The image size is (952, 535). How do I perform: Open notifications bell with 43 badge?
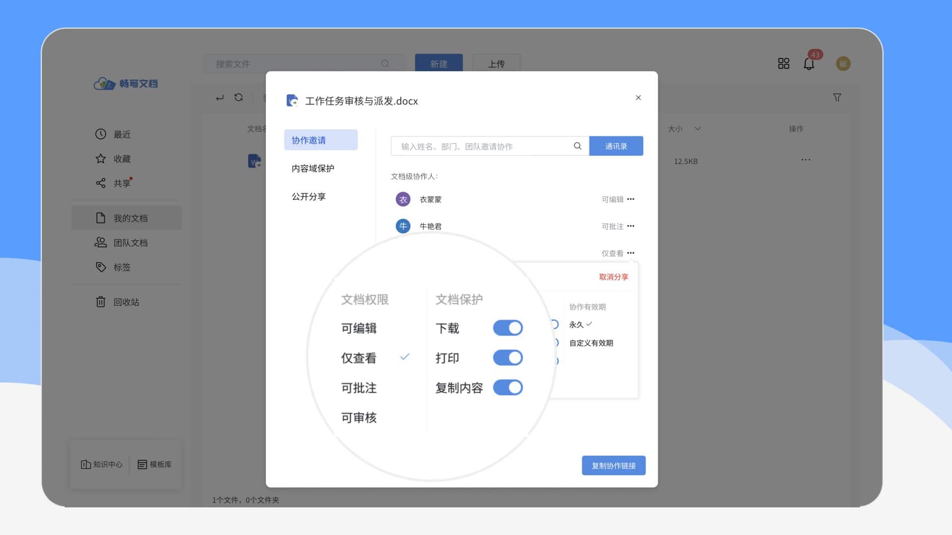pos(809,63)
